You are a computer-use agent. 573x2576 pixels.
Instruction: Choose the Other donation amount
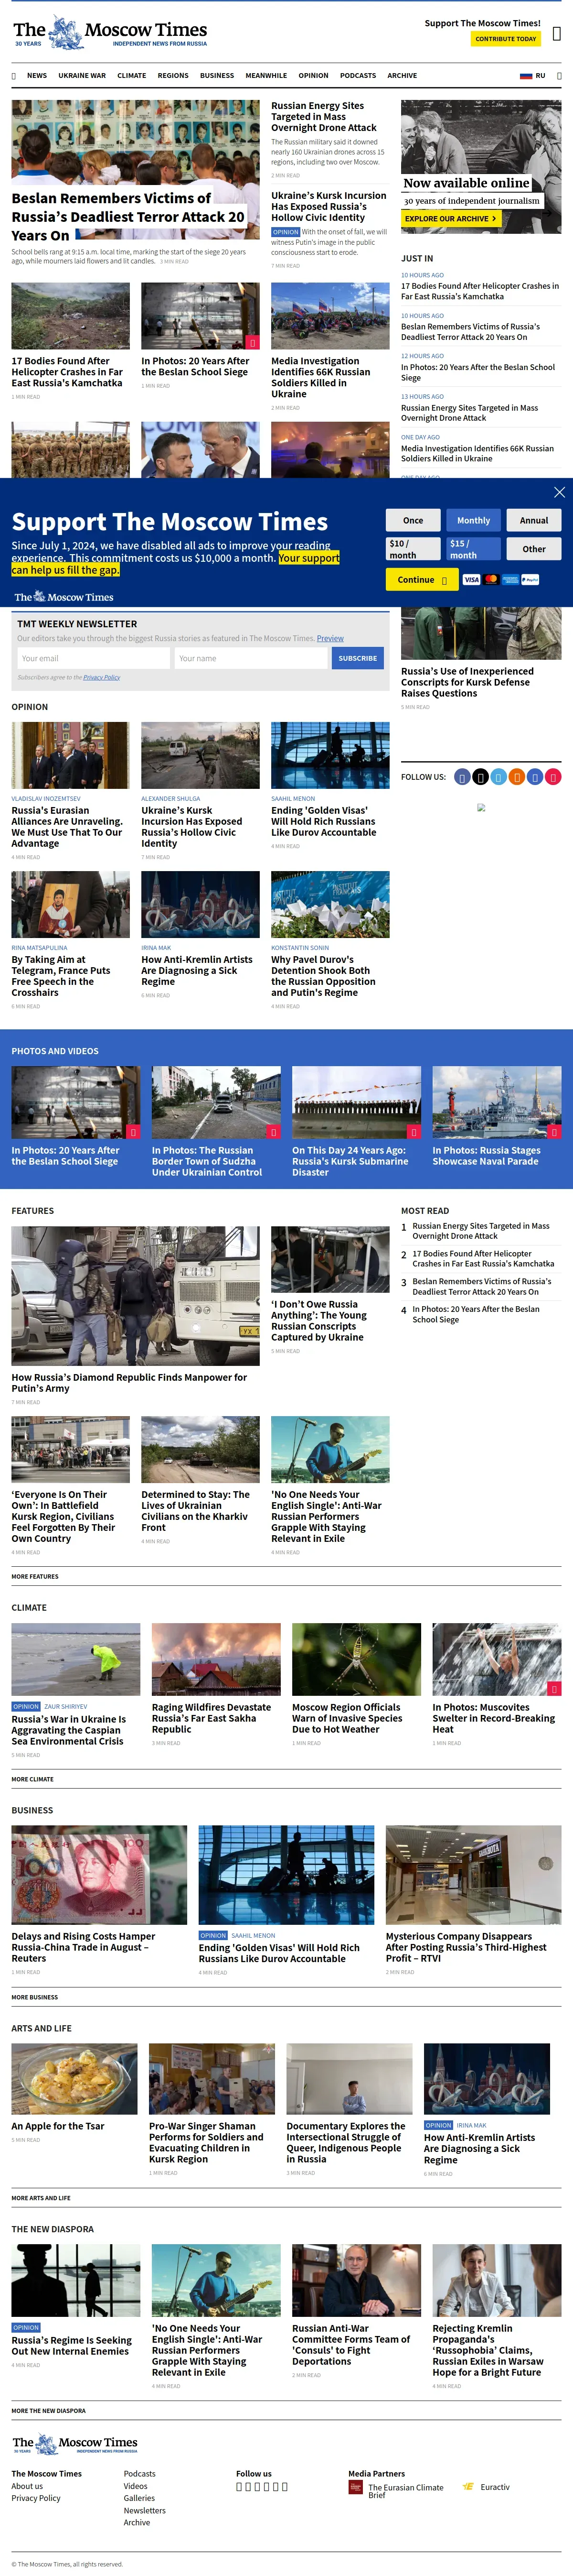click(534, 549)
